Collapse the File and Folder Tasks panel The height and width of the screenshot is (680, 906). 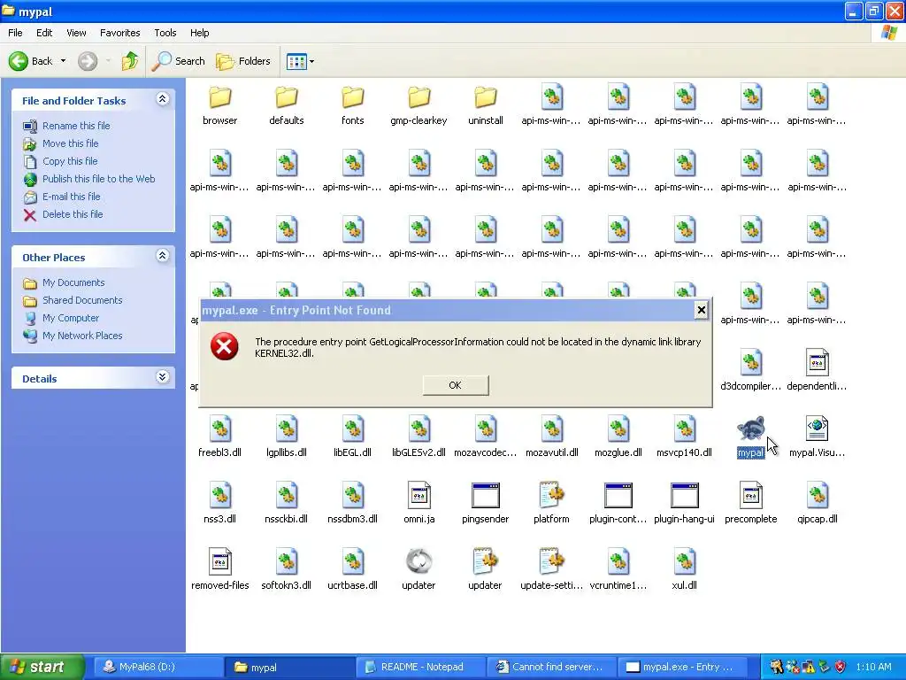point(163,99)
